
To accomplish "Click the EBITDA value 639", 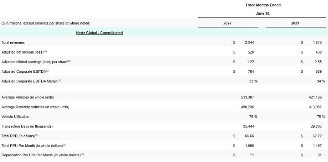I will (319, 72).
